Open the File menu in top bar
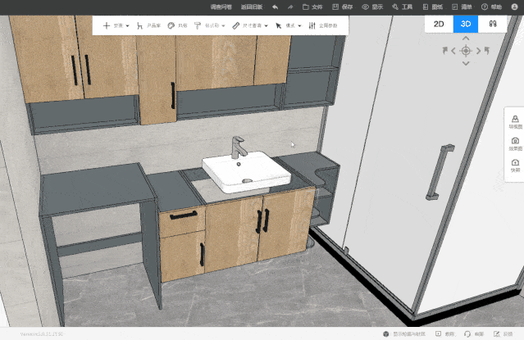 (x=312, y=7)
